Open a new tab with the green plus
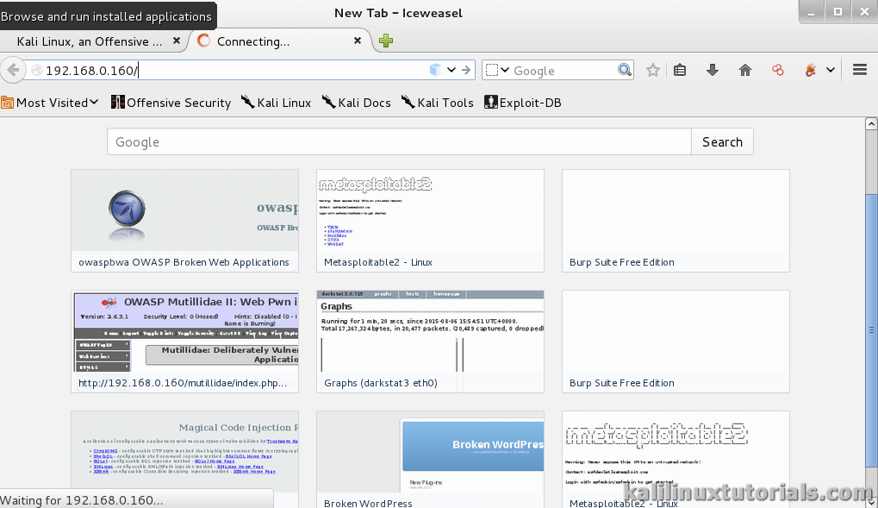 click(x=385, y=40)
